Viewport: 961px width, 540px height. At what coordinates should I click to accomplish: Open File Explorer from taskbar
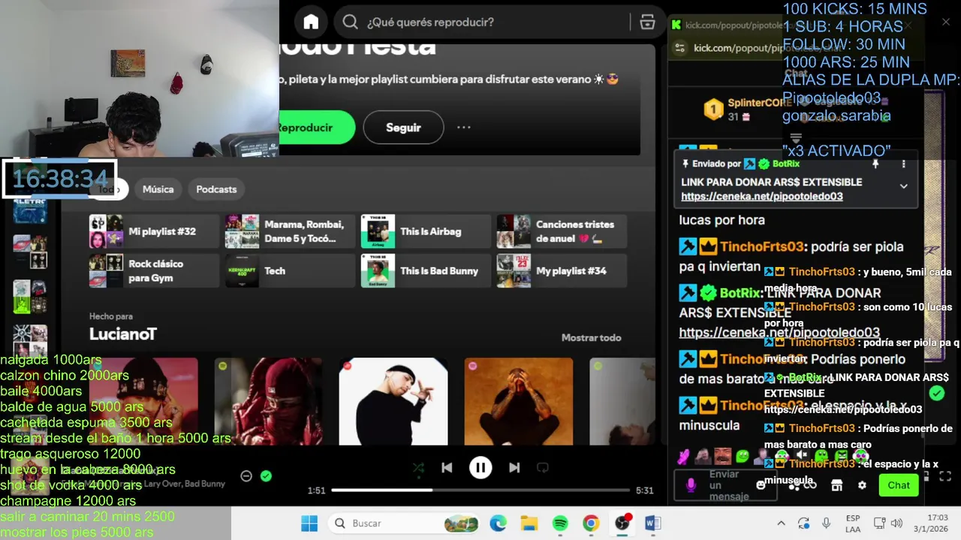point(529,523)
